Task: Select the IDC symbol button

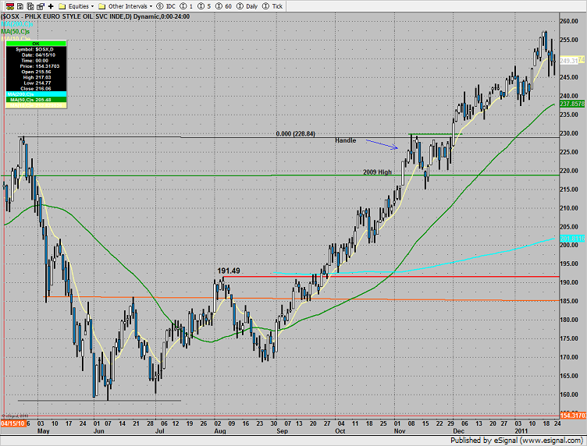Action: tap(165, 5)
